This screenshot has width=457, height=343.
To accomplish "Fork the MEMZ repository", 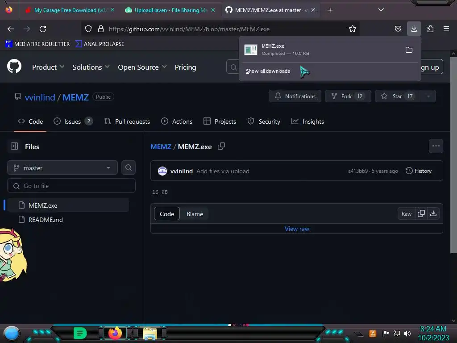I will click(348, 96).
